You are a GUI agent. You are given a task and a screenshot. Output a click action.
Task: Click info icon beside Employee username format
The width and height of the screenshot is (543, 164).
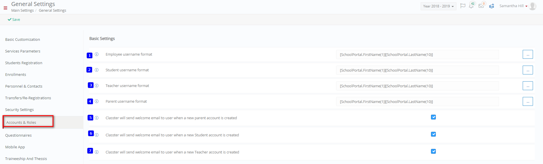97,54
